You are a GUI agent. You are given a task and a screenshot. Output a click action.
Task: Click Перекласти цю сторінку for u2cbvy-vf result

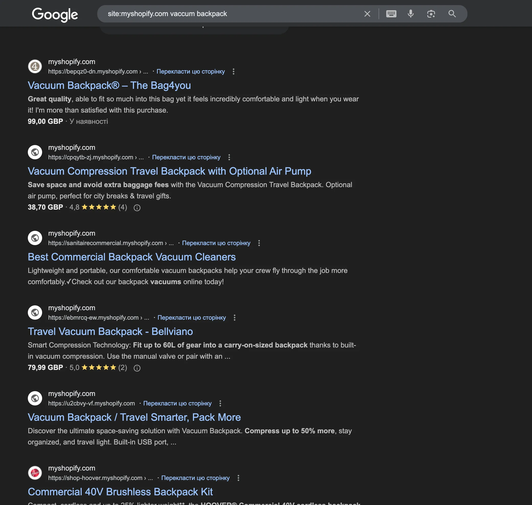[177, 403]
